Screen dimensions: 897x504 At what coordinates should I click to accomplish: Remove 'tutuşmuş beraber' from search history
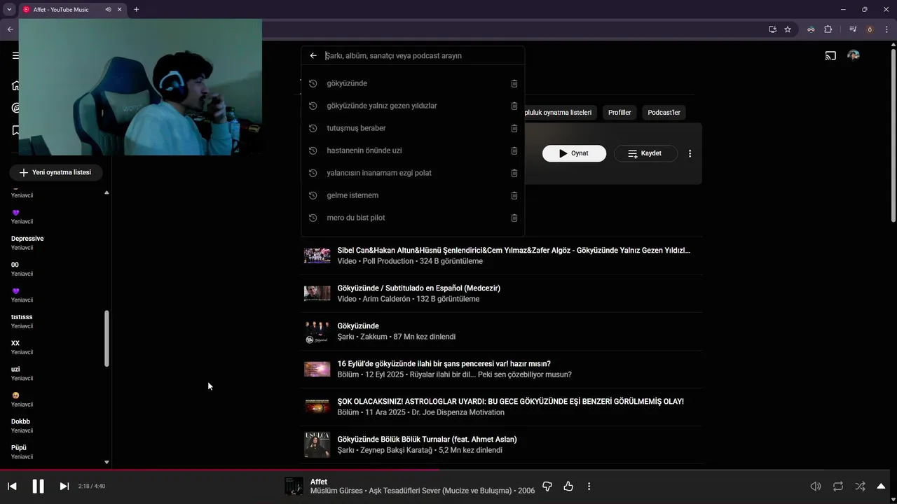coord(514,128)
